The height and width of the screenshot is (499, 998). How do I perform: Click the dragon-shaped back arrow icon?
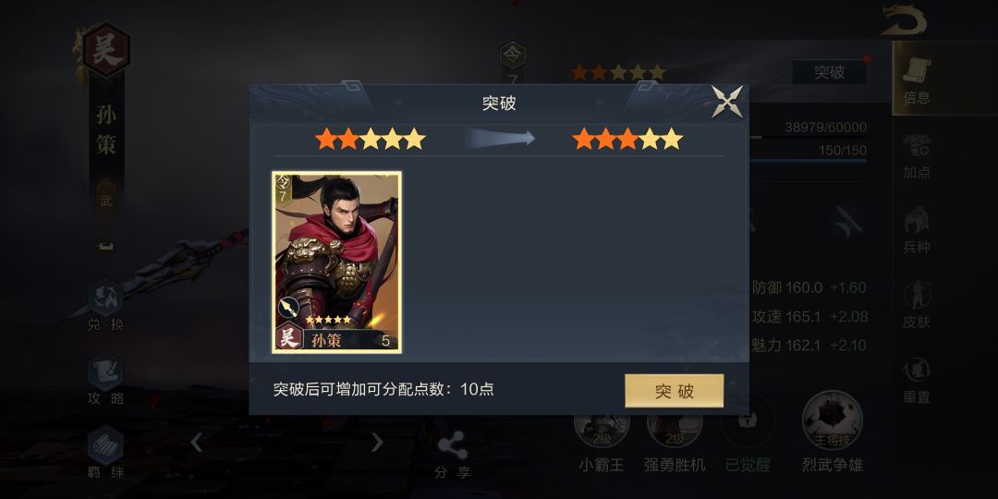(905, 21)
